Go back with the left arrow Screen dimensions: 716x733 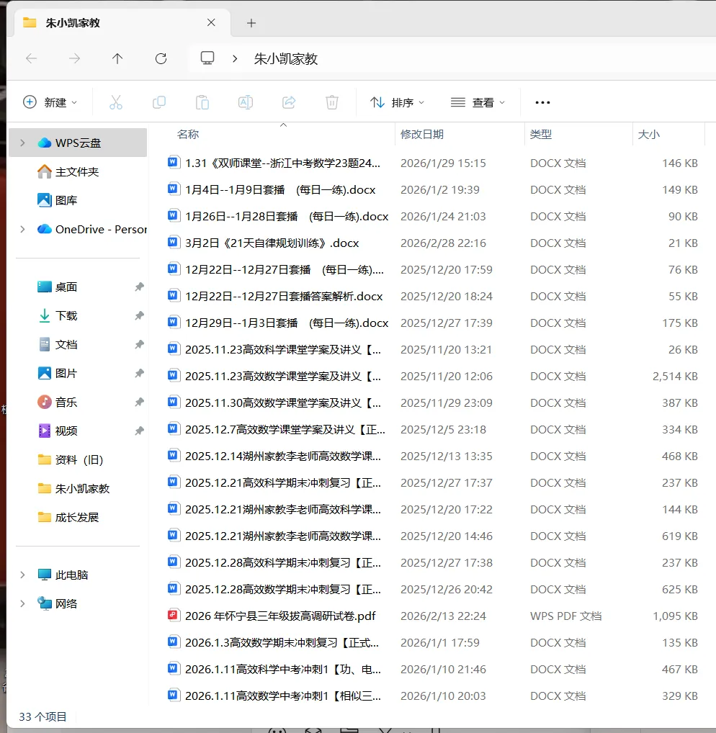[31, 58]
